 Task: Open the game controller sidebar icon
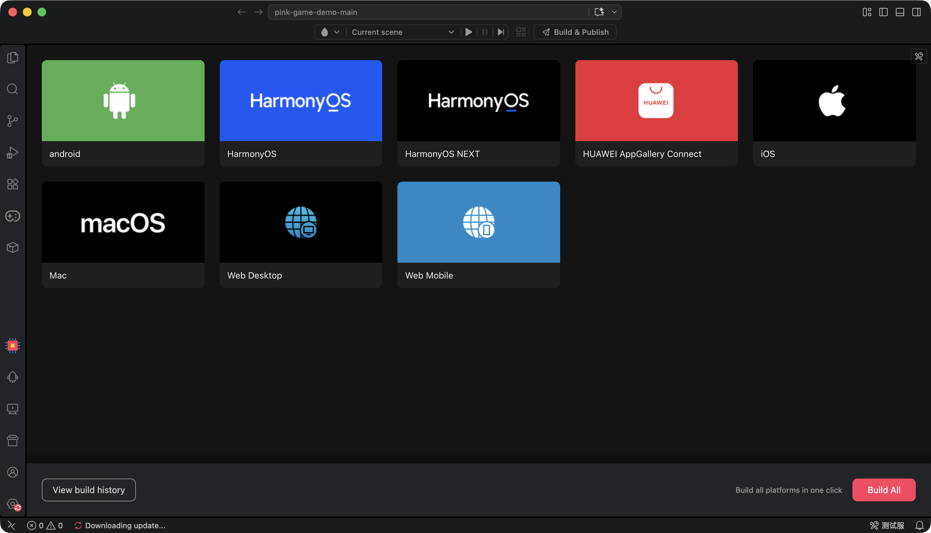(12, 216)
